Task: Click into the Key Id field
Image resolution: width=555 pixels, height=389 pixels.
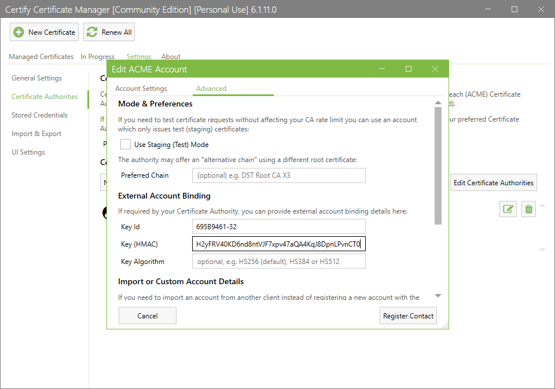Action: pos(278,226)
